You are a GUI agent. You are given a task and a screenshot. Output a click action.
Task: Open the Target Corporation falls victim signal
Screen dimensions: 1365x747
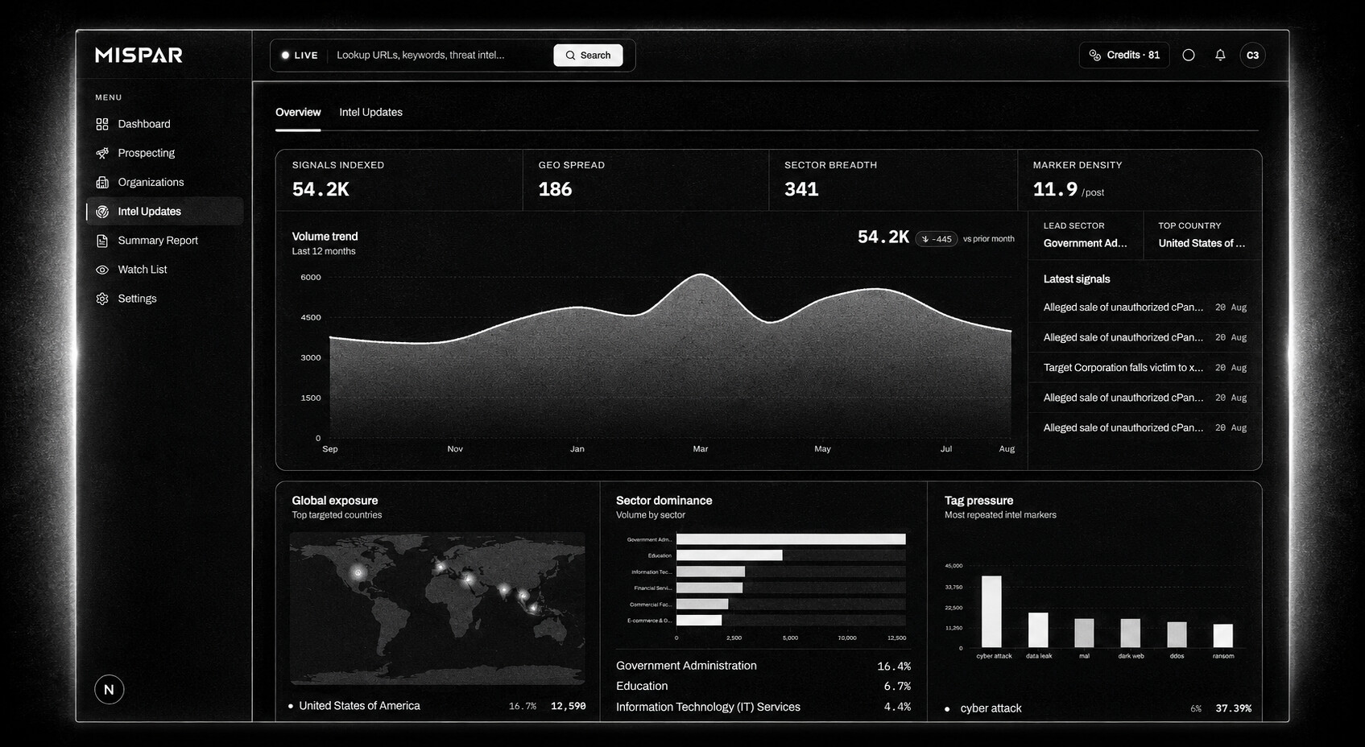coord(1144,368)
